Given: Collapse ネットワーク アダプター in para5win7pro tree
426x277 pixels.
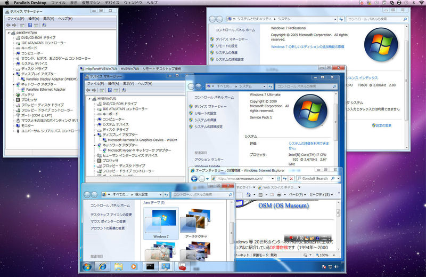Looking at the screenshot, I should 13,84.
